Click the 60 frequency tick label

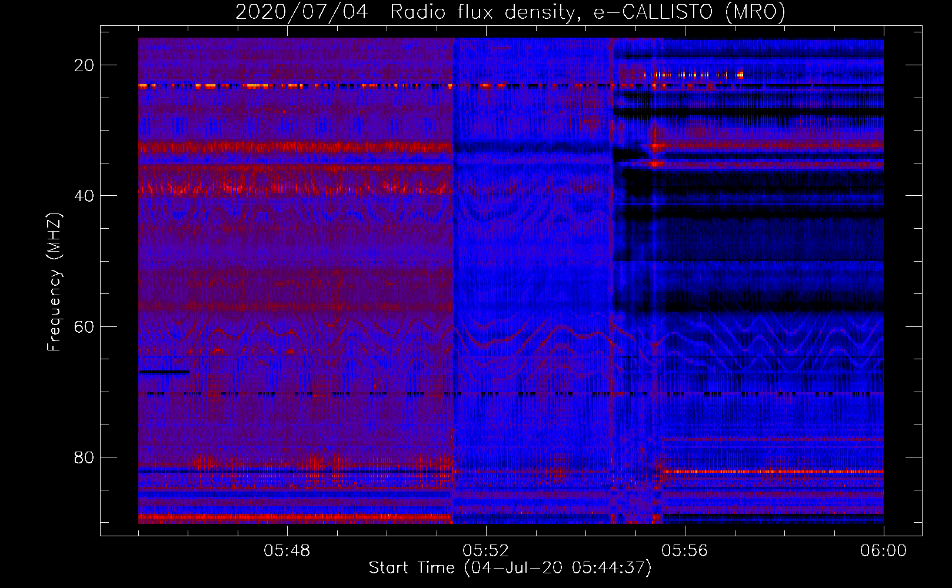tap(84, 326)
